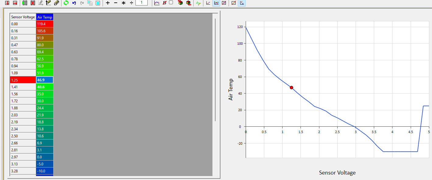Click the plus add-value button
432x180 pixels.
pyautogui.click(x=108, y=3)
